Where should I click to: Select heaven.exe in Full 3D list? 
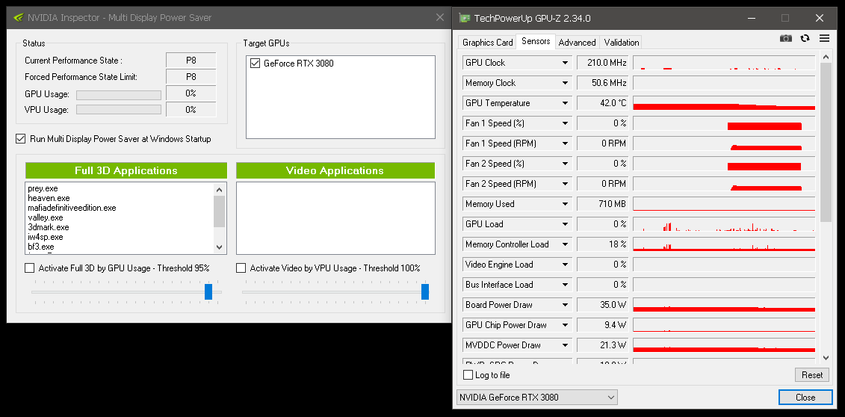point(49,198)
